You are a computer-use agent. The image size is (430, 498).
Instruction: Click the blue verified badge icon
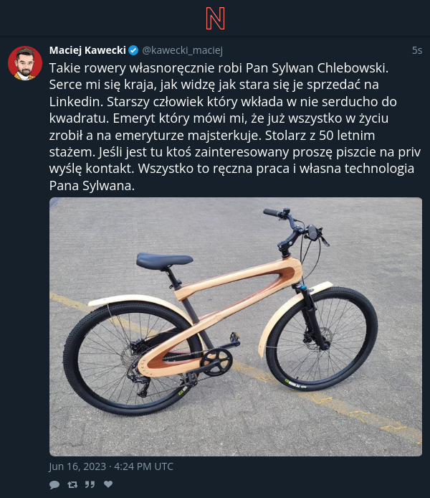pyautogui.click(x=133, y=50)
